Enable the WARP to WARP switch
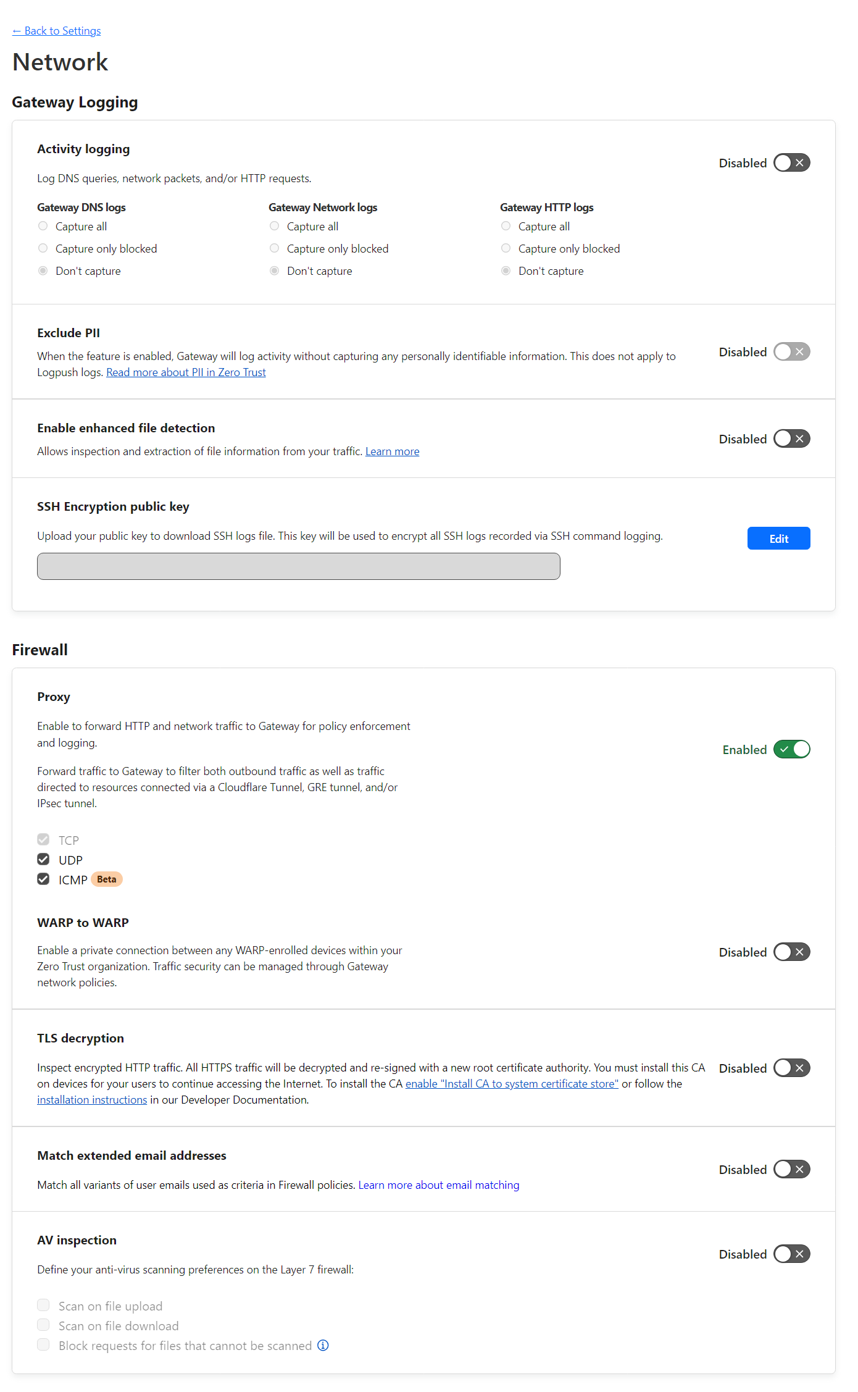858x1392 pixels. (x=791, y=952)
